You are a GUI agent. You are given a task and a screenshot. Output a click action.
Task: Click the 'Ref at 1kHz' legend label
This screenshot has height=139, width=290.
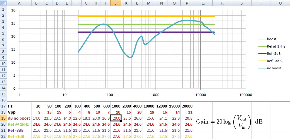276,46
